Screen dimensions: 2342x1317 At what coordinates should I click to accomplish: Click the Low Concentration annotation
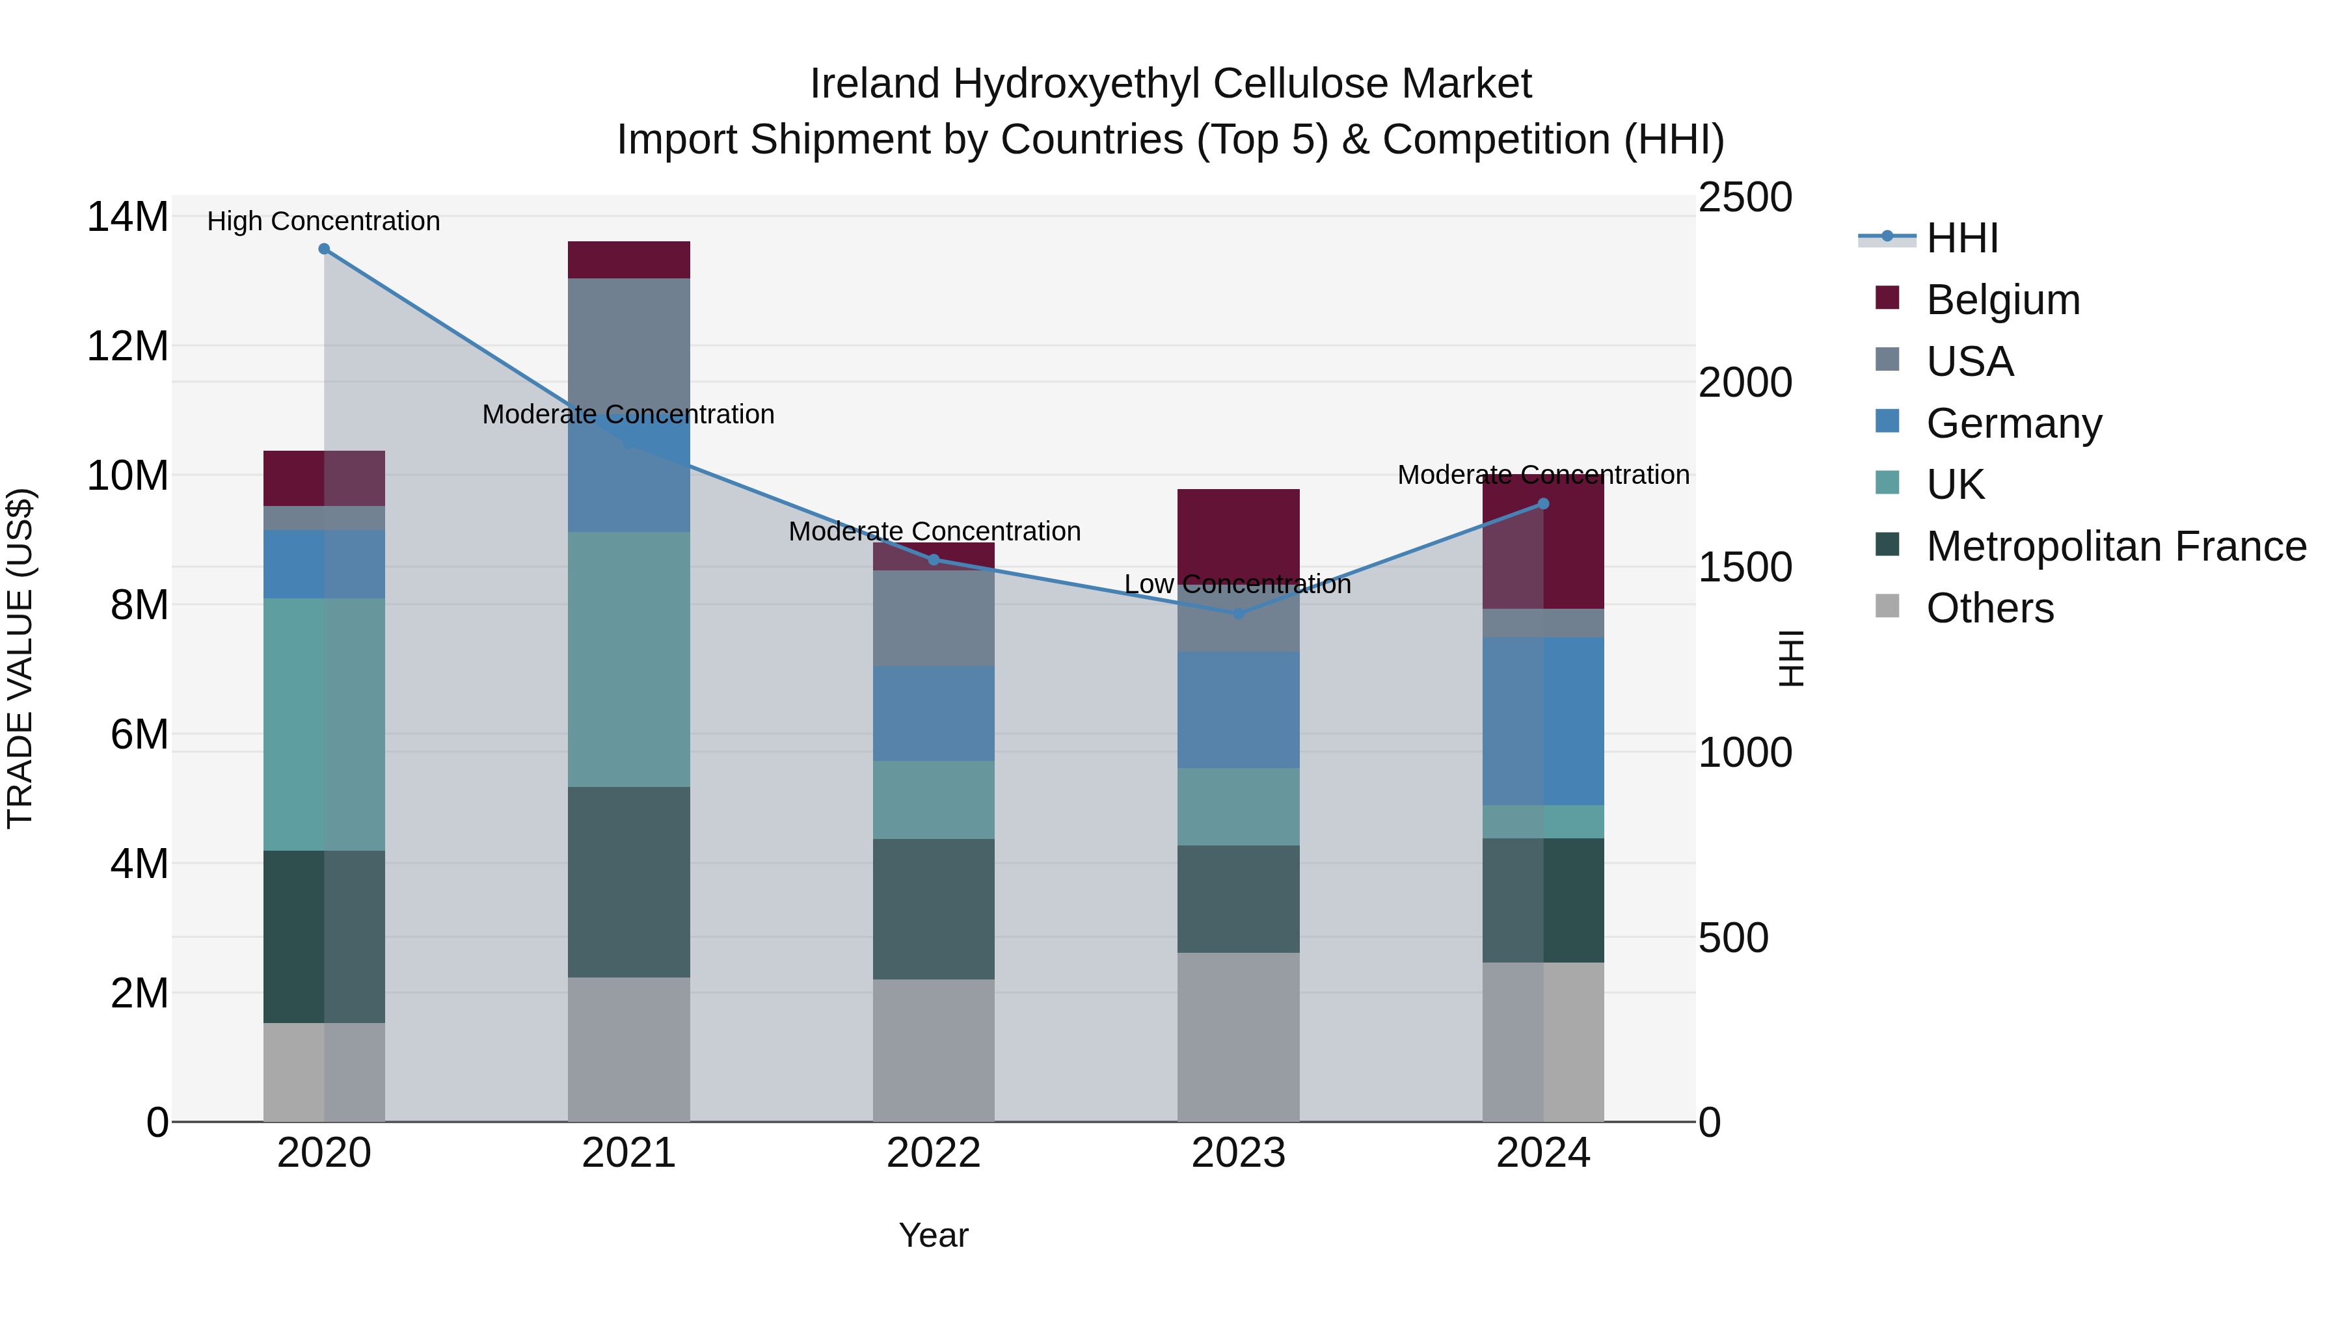click(x=1238, y=585)
